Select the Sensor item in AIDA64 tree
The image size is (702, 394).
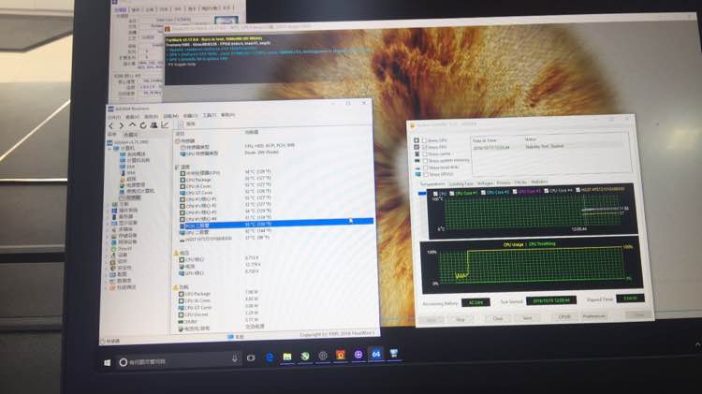[x=130, y=197]
